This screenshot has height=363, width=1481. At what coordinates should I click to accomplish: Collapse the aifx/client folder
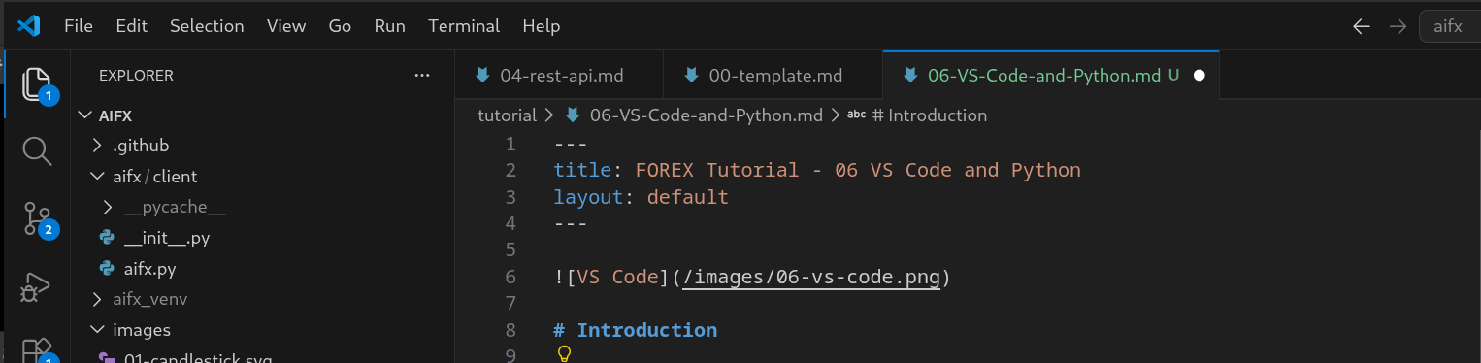click(x=97, y=177)
